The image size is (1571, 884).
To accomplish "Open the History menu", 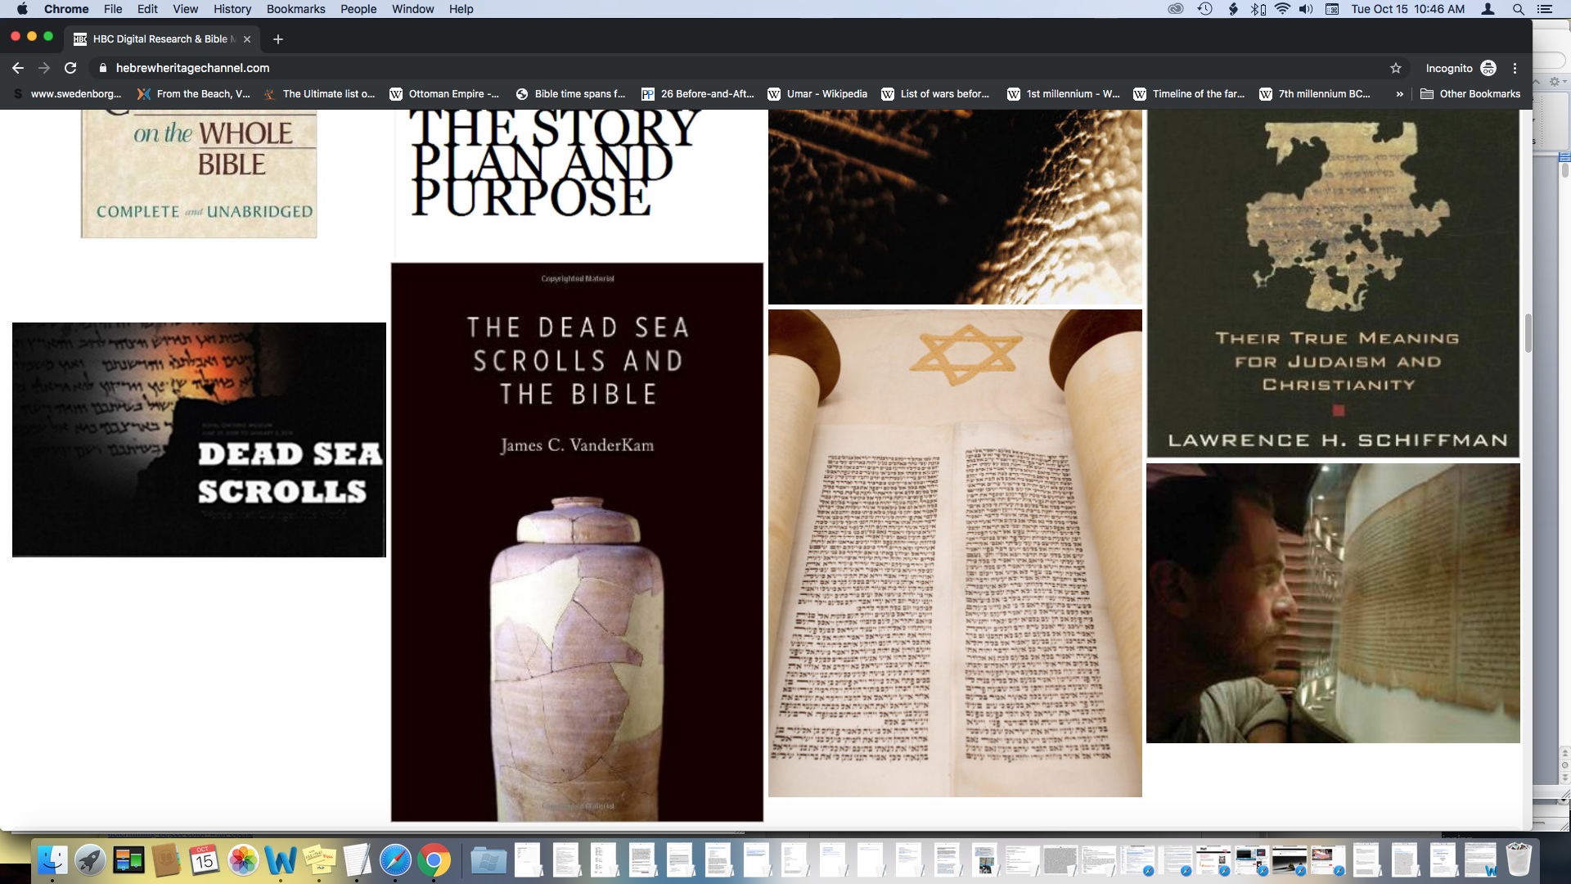I will 232,9.
